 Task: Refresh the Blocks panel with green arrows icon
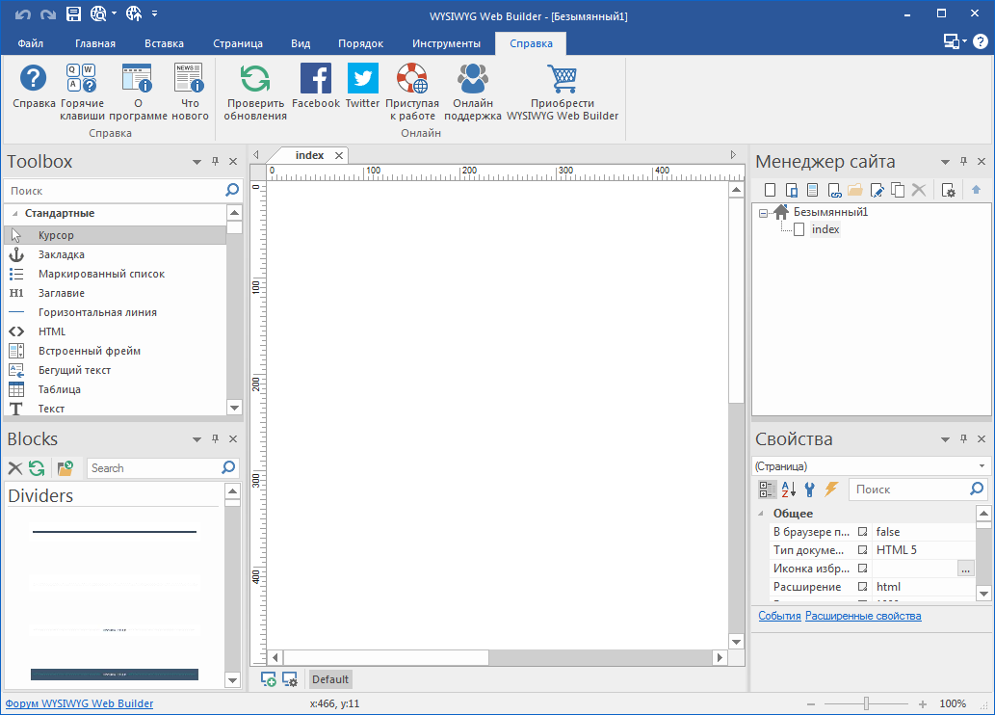pos(37,468)
